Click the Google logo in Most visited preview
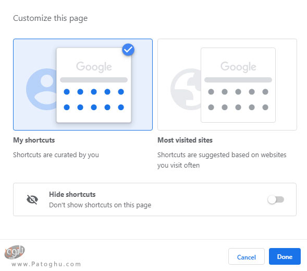Viewport: 307px width, 271px height. coord(238,67)
